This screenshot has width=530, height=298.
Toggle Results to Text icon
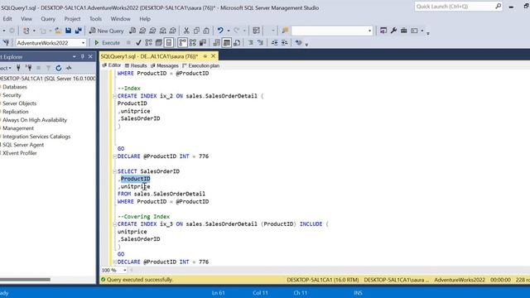217,43
